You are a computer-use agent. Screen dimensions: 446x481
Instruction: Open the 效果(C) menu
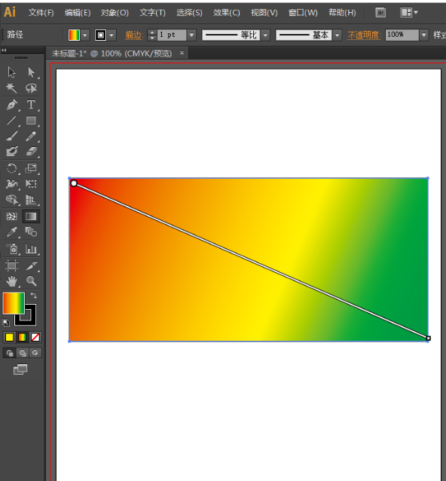click(x=227, y=13)
